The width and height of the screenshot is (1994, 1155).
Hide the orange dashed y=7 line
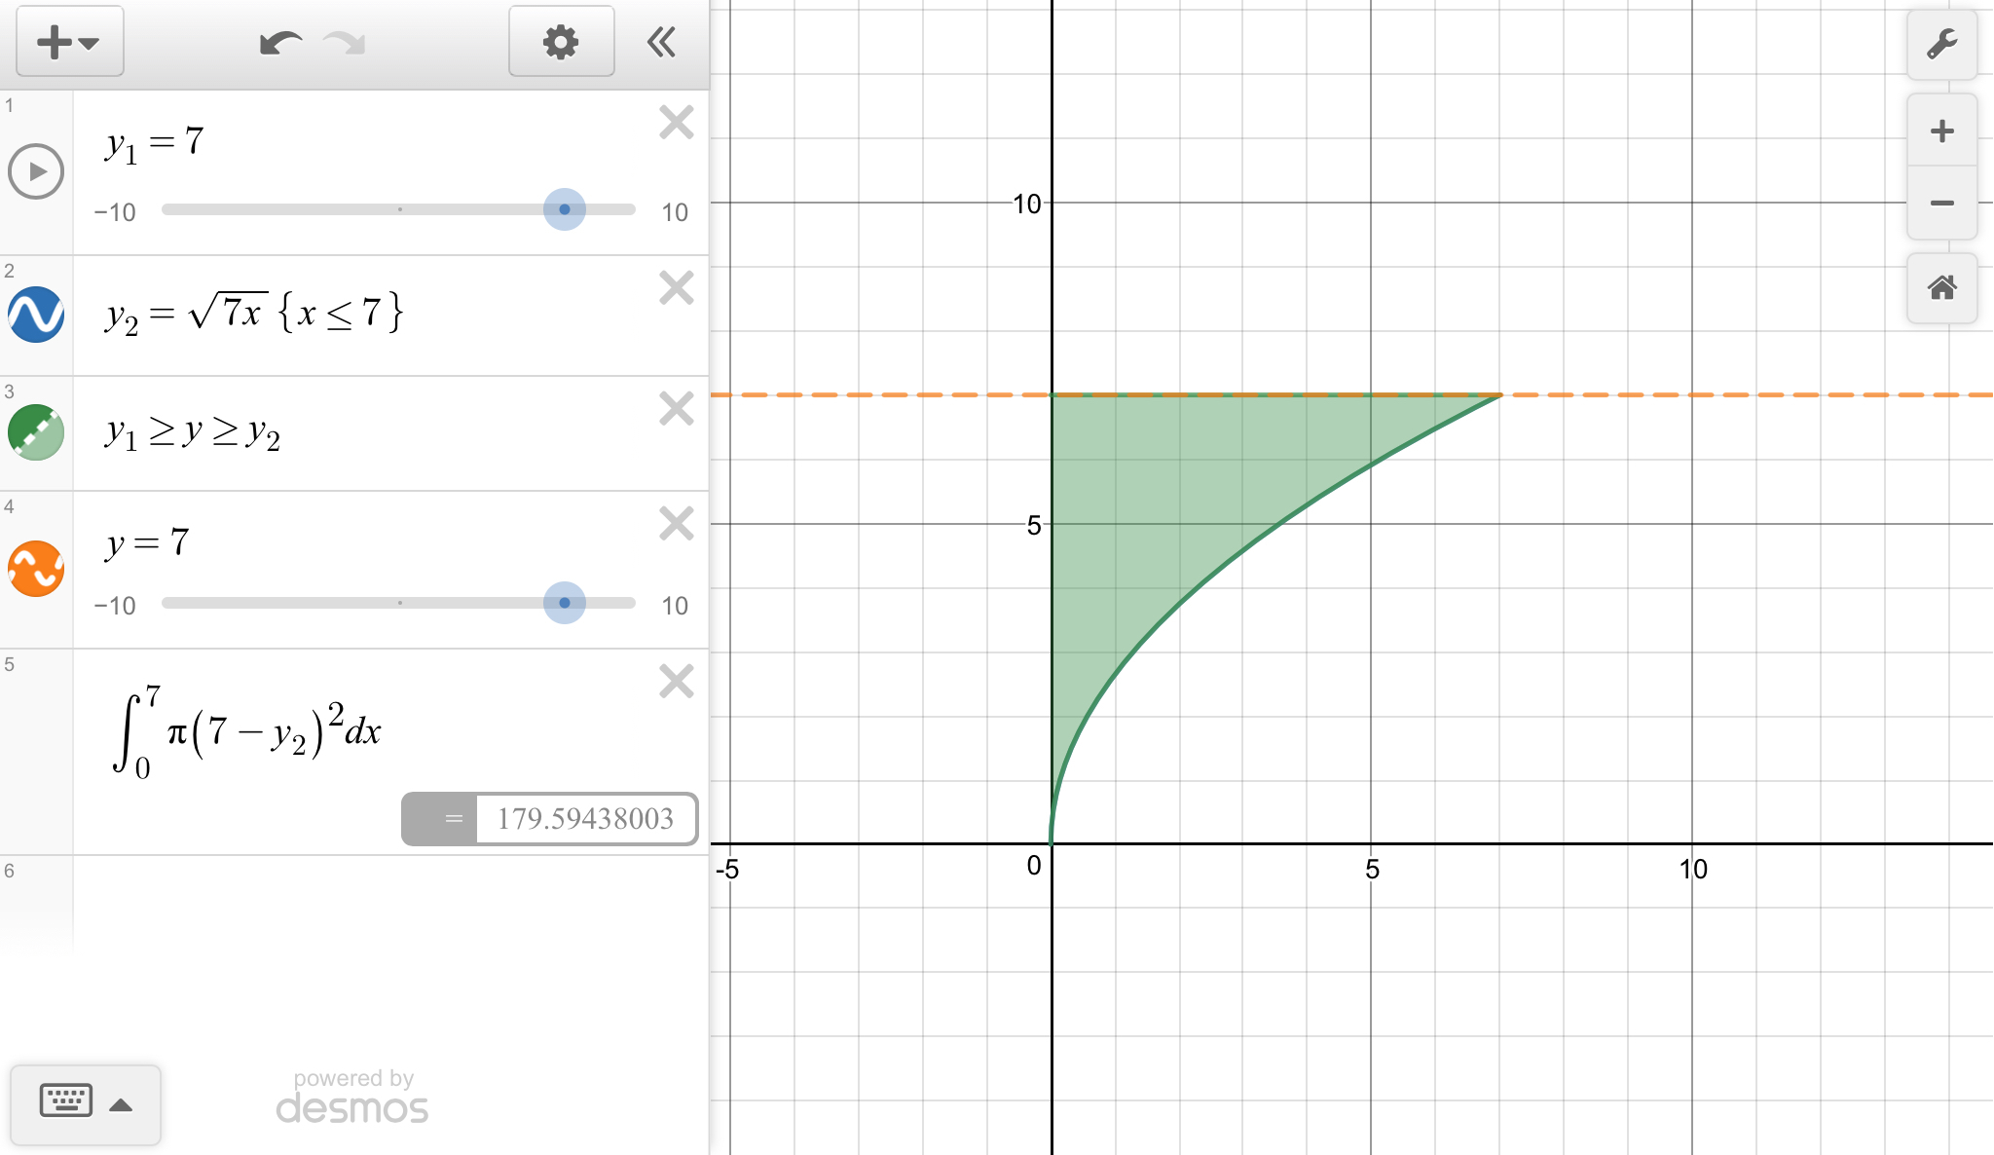click(36, 569)
